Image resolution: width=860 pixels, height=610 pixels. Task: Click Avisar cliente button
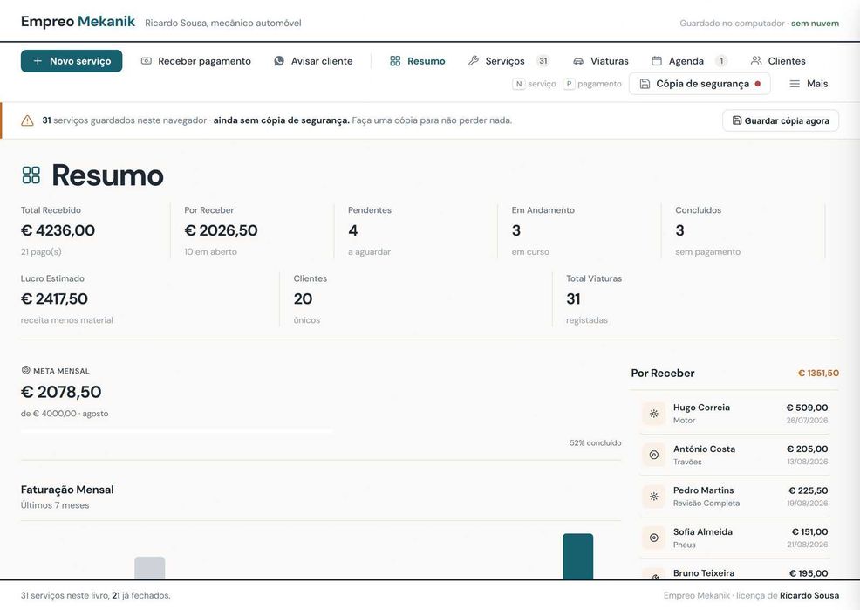click(x=313, y=61)
